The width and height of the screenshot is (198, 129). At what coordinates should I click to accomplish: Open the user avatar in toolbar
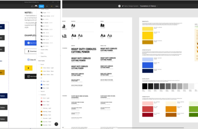tap(36, 6)
